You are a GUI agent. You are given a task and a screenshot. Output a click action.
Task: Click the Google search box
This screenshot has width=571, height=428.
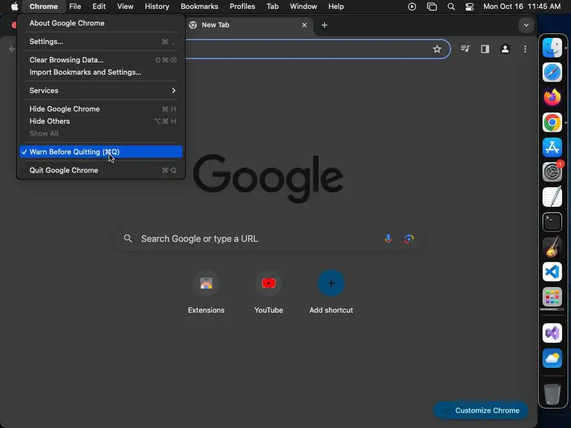(x=269, y=239)
